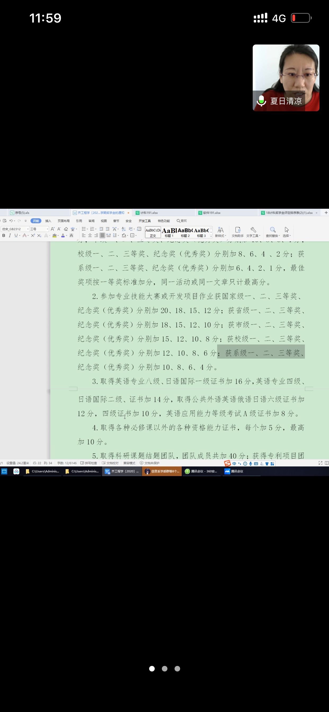
Task: Click the sort icon in paragraph tools
Action: pyautogui.click(x=124, y=229)
